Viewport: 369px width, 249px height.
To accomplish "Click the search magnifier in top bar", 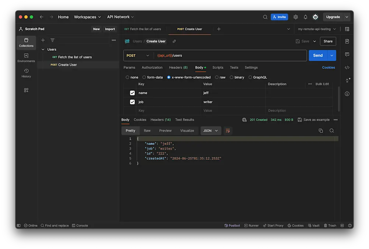I will (265, 17).
